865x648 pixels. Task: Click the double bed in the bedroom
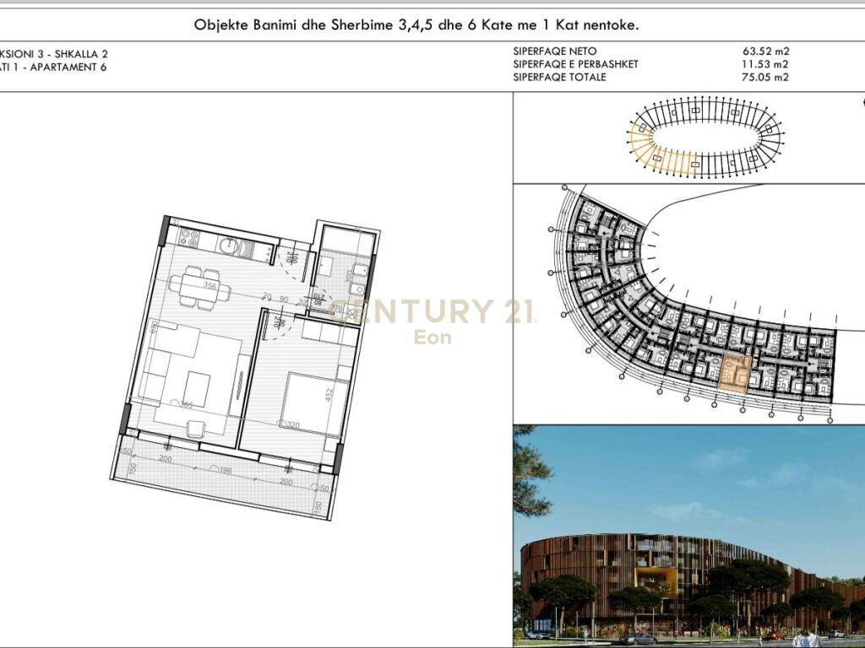[314, 406]
